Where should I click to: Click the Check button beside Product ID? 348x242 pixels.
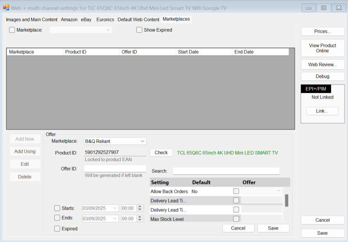click(x=161, y=152)
